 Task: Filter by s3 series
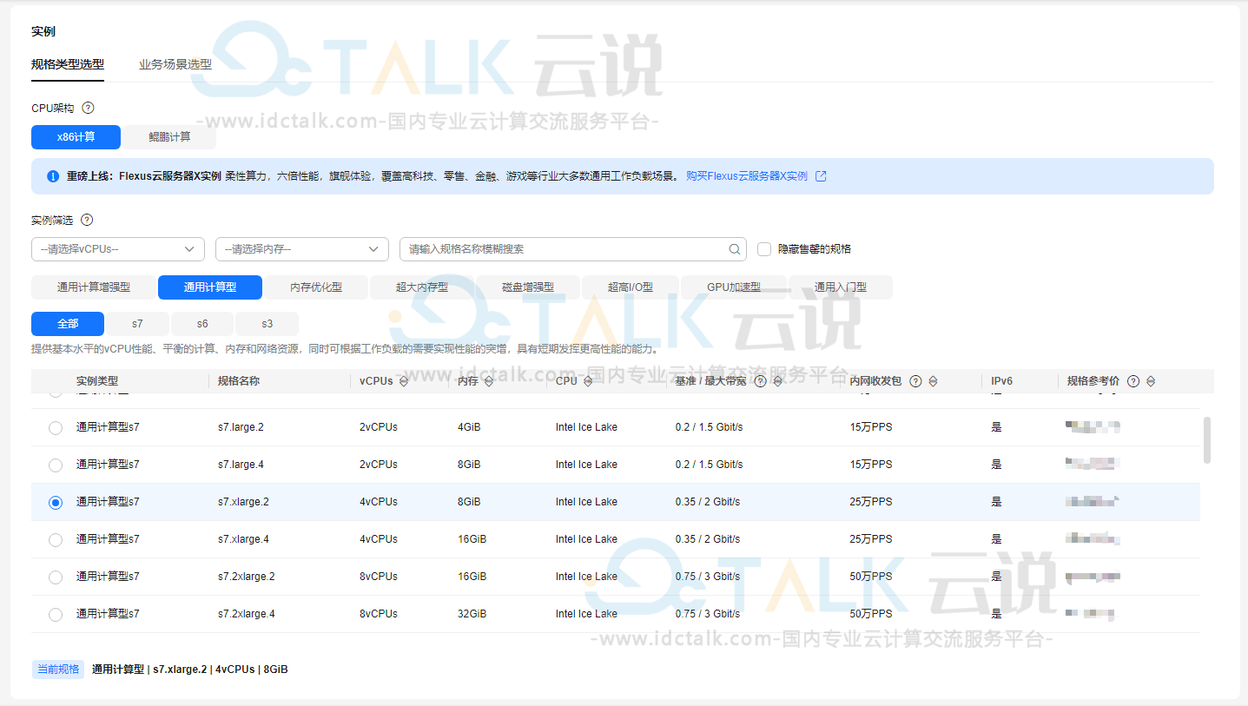point(267,324)
